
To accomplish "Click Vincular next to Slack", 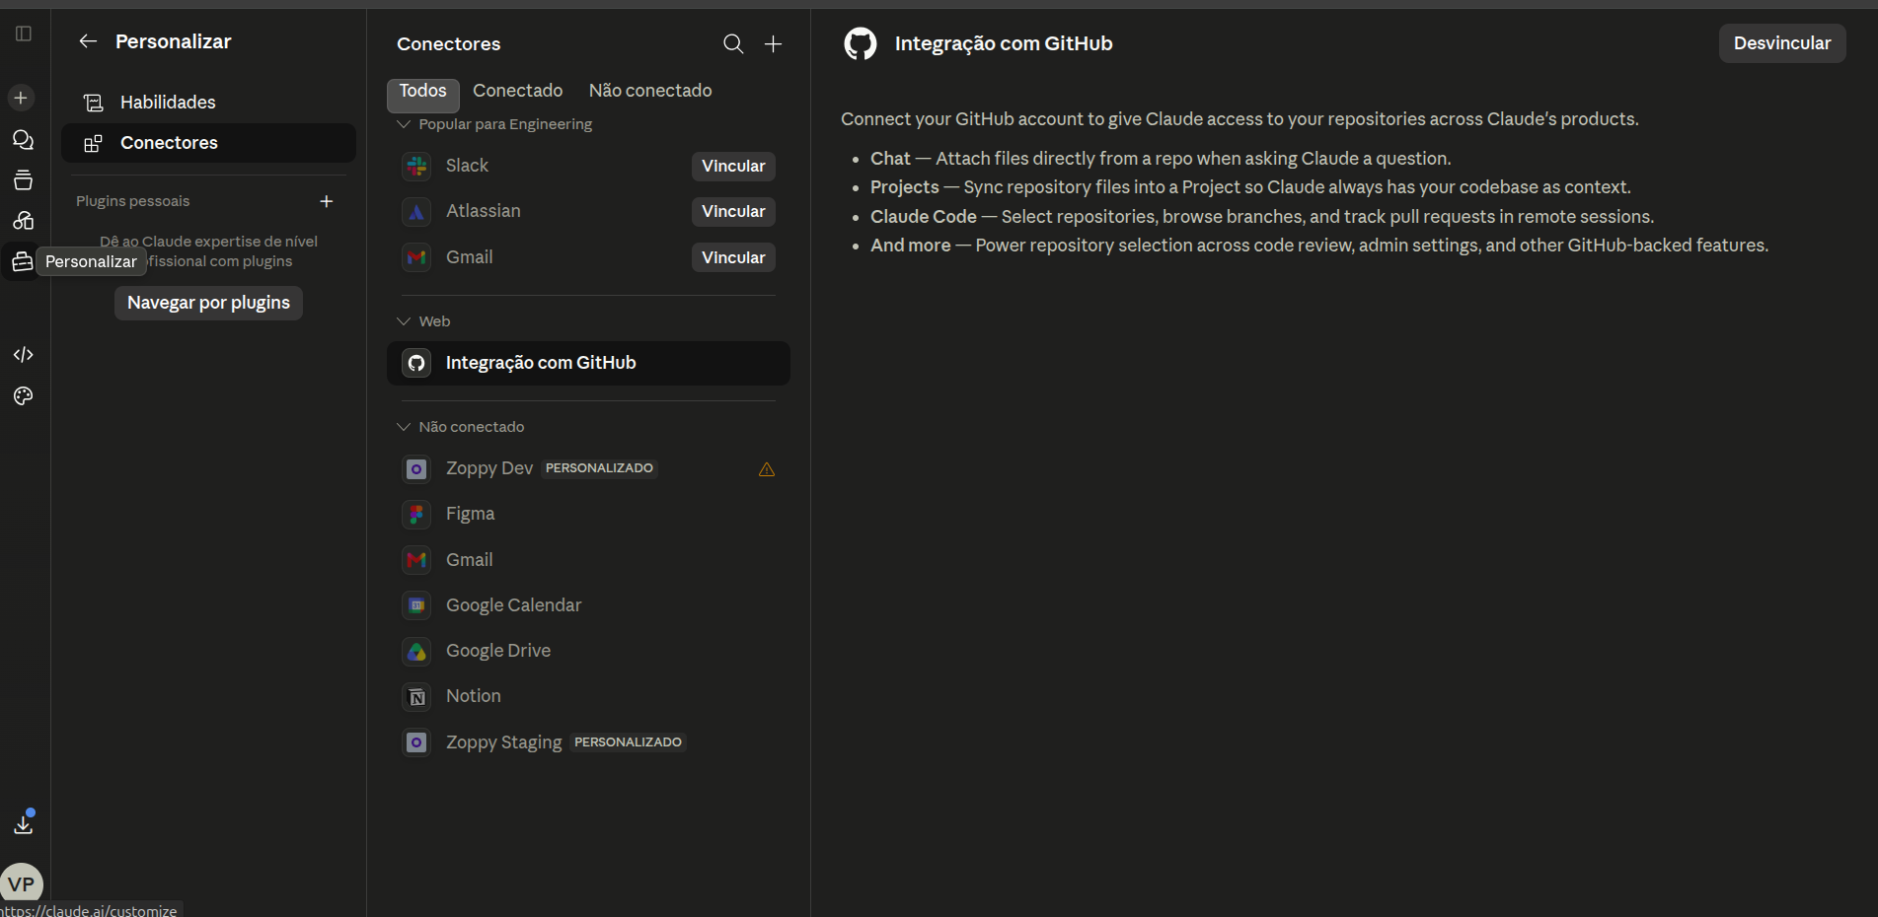I will pos(733,166).
